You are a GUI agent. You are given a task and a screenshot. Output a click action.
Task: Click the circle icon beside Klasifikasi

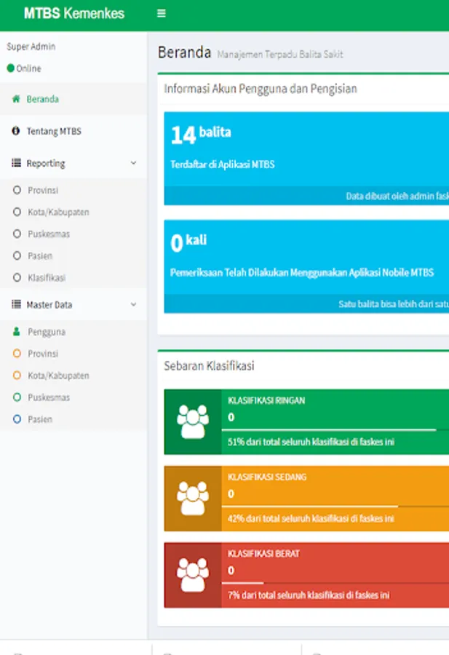(x=17, y=277)
